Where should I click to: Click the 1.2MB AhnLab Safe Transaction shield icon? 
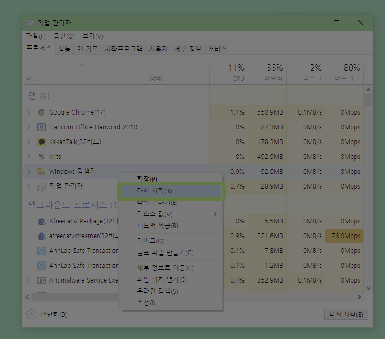click(x=42, y=266)
